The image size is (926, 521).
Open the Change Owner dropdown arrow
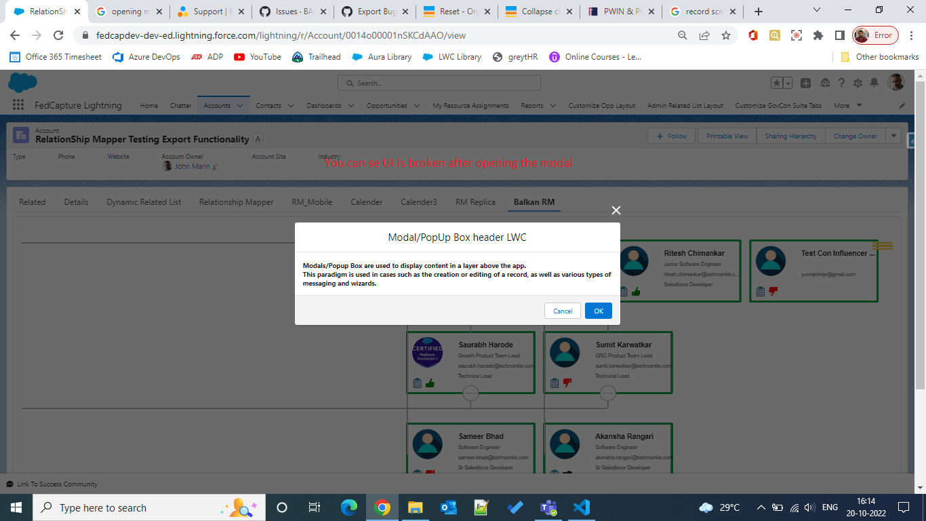893,136
